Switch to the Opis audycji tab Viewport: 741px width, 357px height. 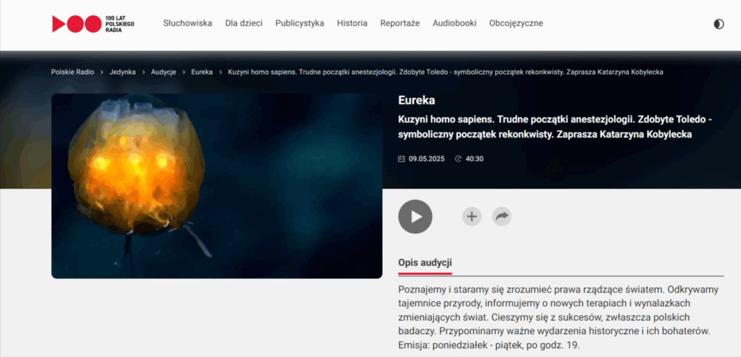[425, 262]
